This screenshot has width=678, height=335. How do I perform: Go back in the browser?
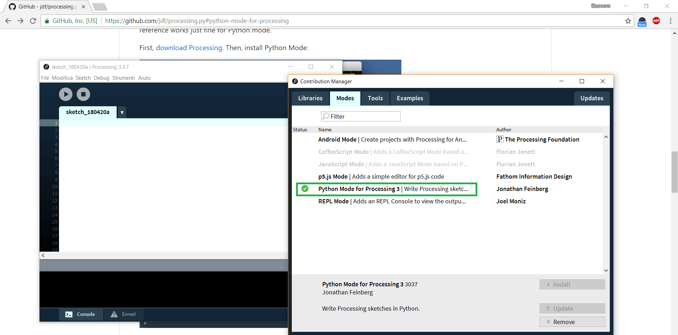[x=8, y=21]
